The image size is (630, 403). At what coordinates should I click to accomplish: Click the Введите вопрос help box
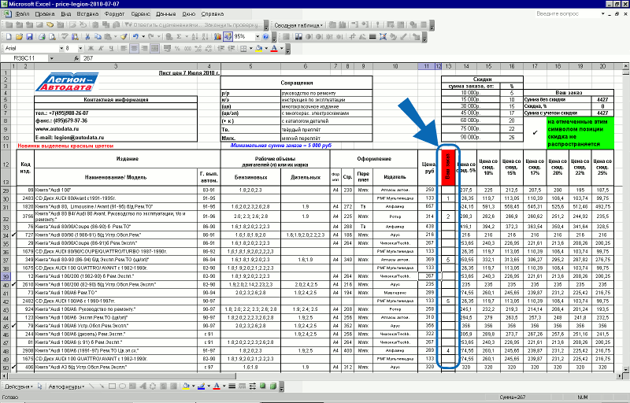[567, 13]
